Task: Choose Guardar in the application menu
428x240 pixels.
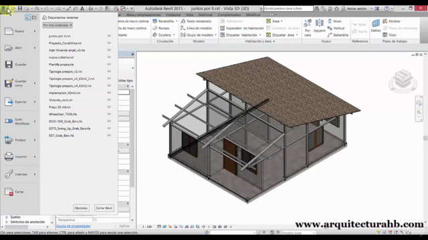Action: pyautogui.click(x=20, y=65)
